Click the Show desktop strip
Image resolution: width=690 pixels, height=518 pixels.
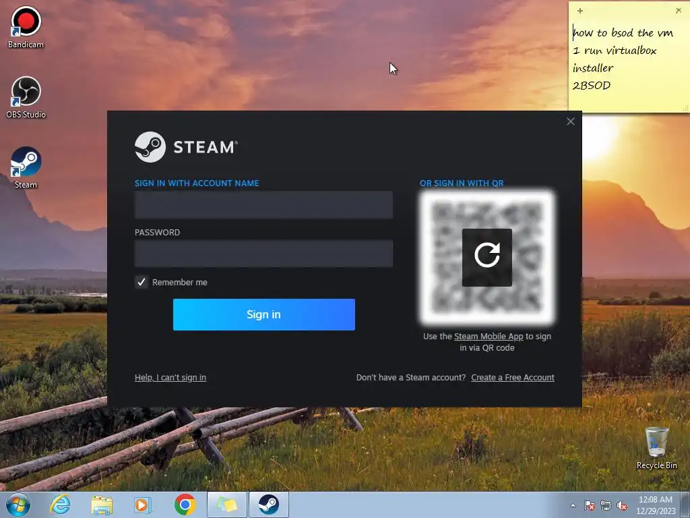pyautogui.click(x=685, y=505)
